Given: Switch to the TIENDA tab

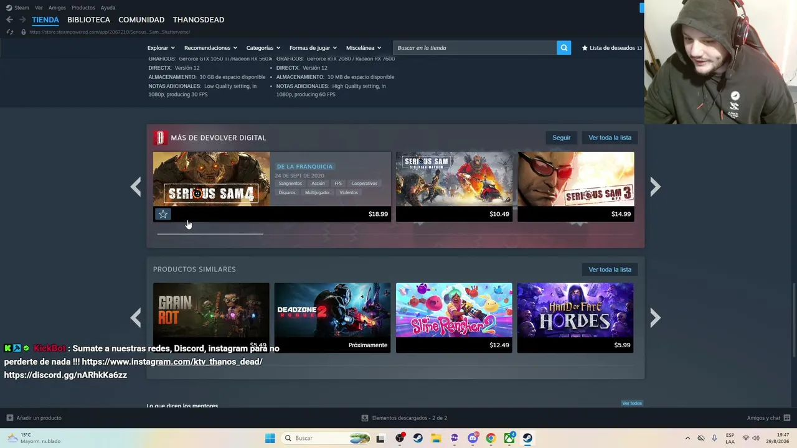Looking at the screenshot, I should tap(45, 20).
